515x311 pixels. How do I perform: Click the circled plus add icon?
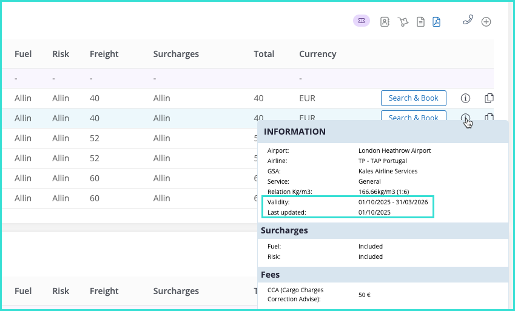486,22
